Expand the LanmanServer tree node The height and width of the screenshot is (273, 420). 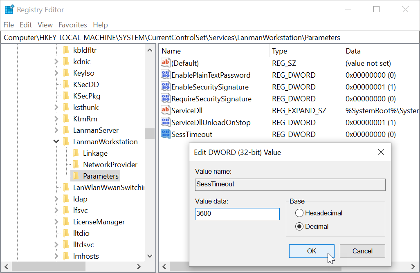56,130
